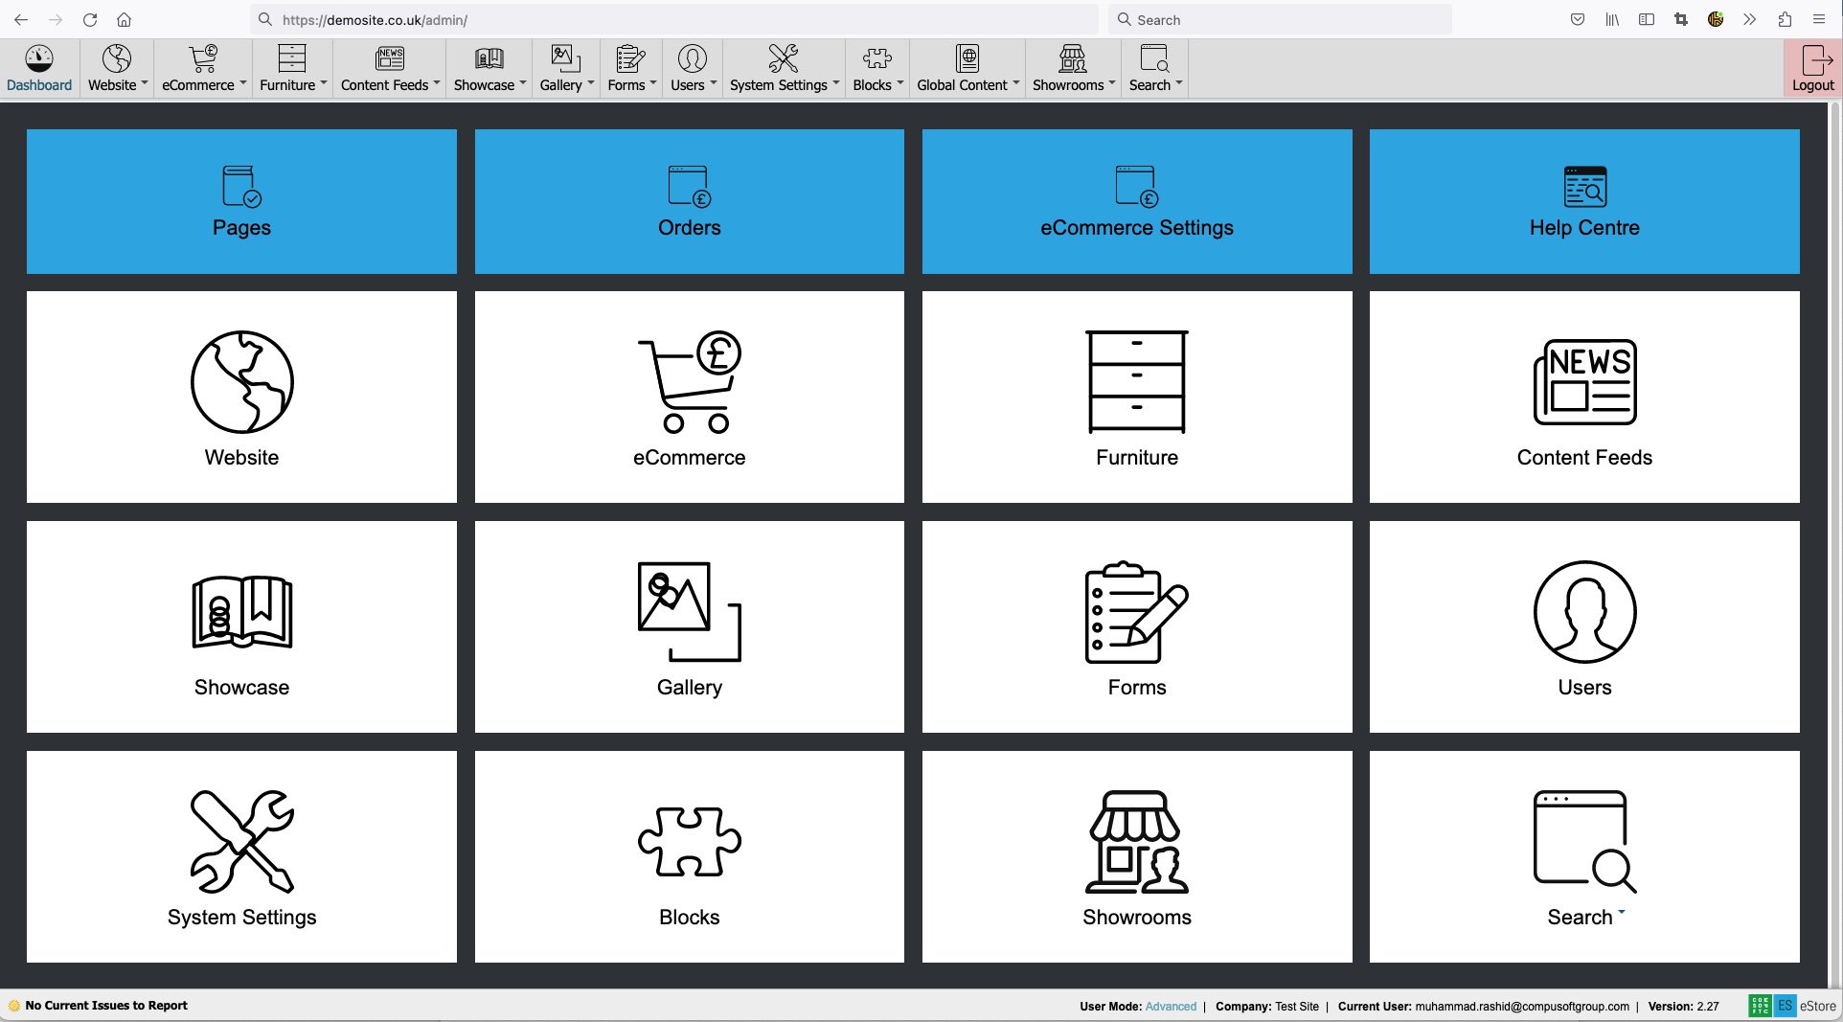This screenshot has width=1843, height=1022.
Task: Click the Content Feeds news tile
Action: [x=1584, y=397]
